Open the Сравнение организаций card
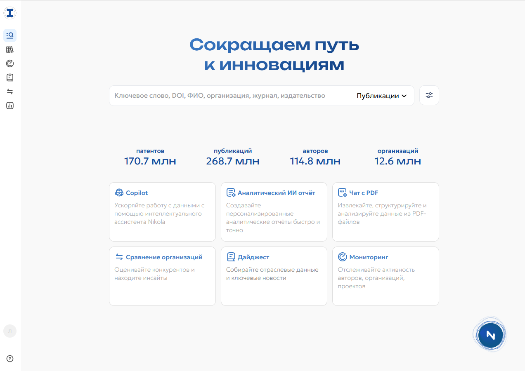This screenshot has height=371, width=525. (162, 276)
